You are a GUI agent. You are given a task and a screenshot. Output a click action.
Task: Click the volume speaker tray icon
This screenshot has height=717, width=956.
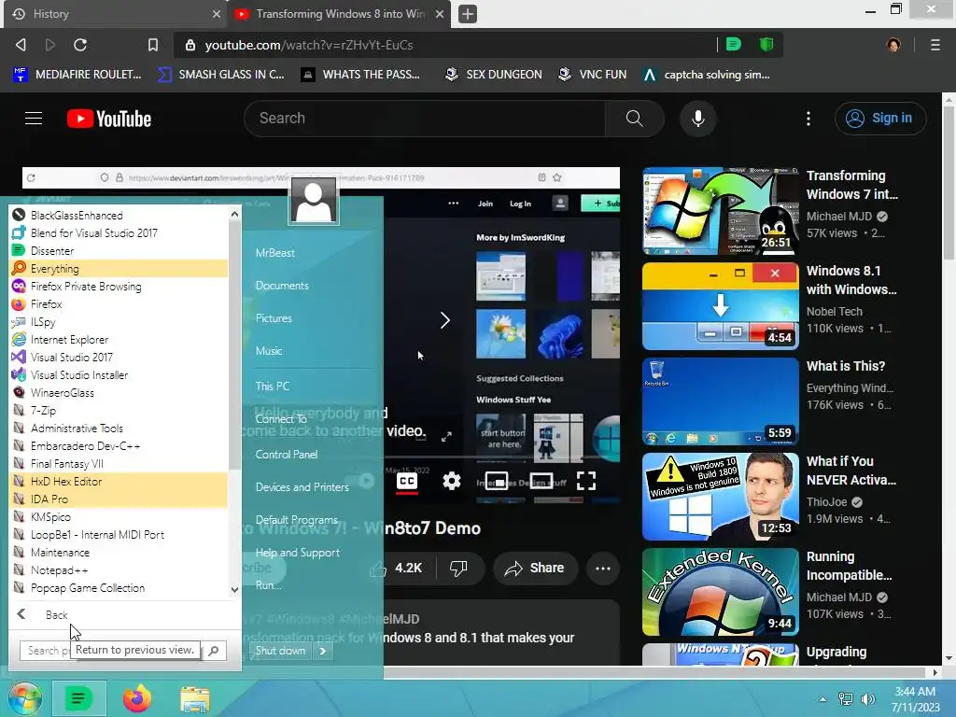(867, 698)
